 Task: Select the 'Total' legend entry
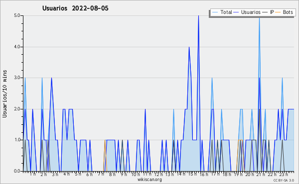click(226, 12)
